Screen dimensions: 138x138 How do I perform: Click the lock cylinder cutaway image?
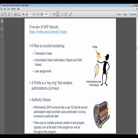(102, 115)
